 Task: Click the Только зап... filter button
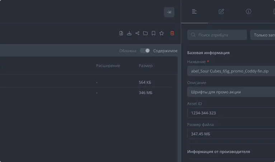pyautogui.click(x=262, y=35)
